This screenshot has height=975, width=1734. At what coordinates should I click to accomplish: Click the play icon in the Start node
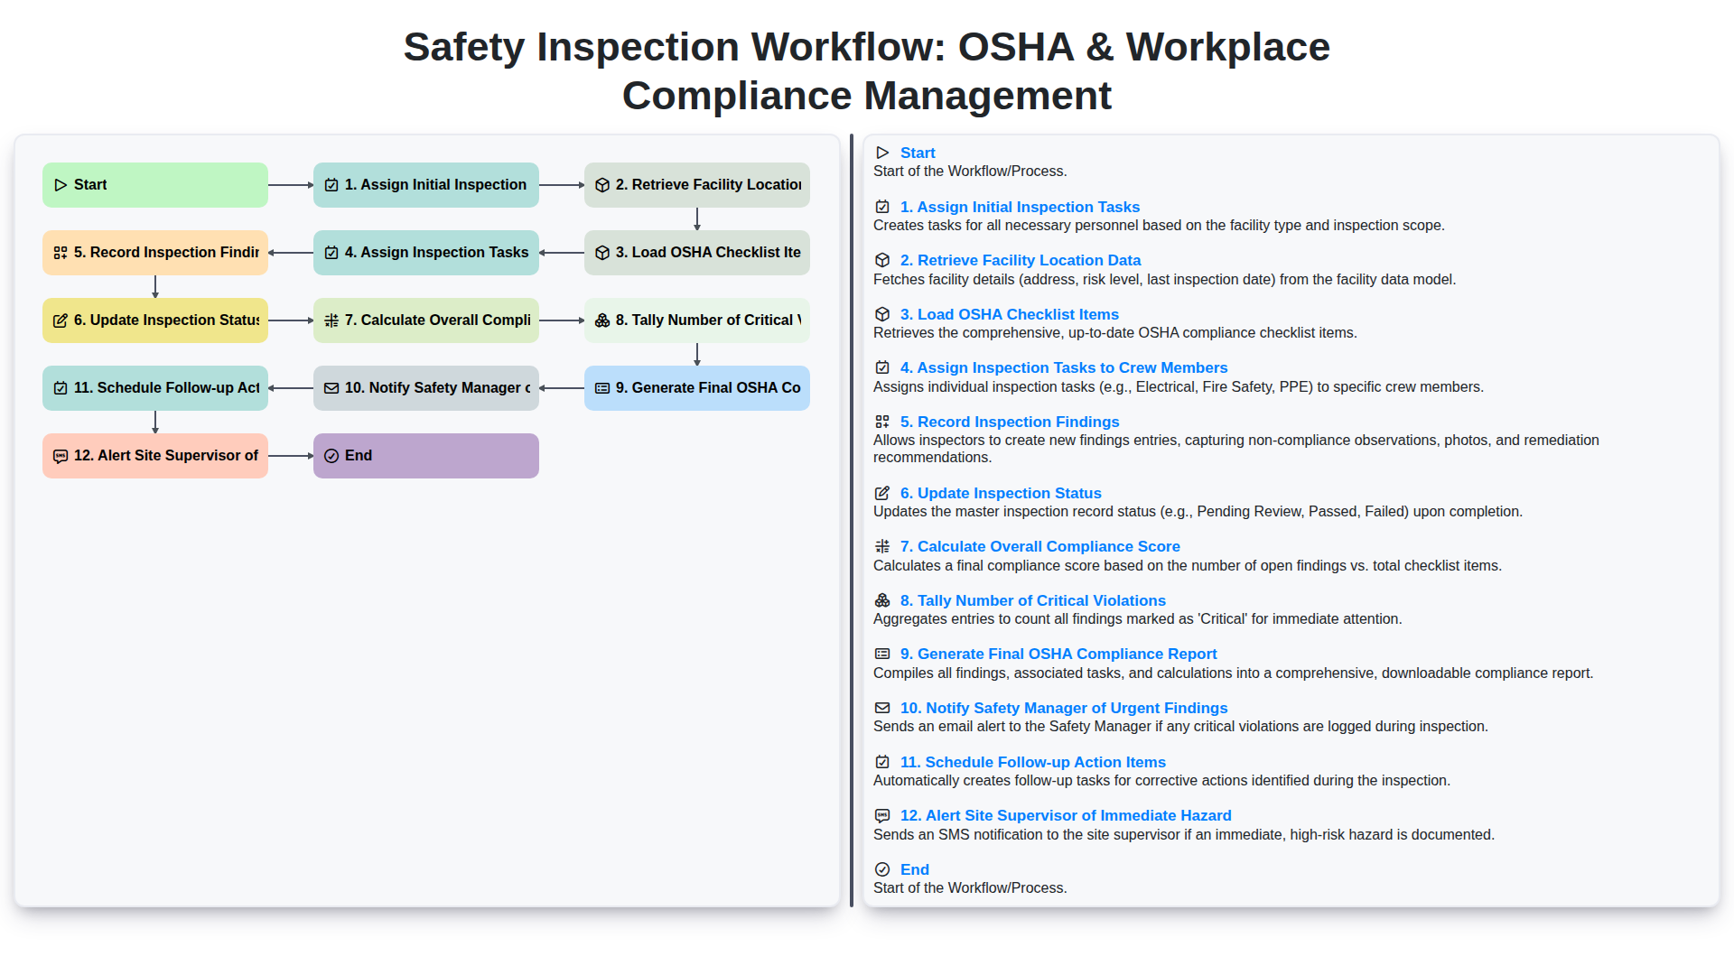point(61,185)
